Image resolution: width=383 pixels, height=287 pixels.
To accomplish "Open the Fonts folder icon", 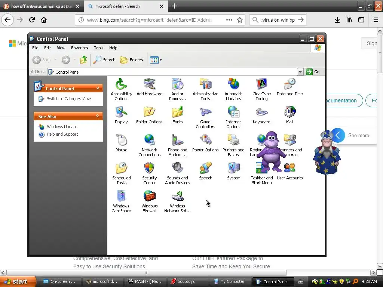I will [x=177, y=115].
